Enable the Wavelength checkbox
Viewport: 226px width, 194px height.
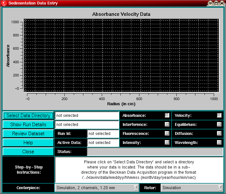pos(219,142)
